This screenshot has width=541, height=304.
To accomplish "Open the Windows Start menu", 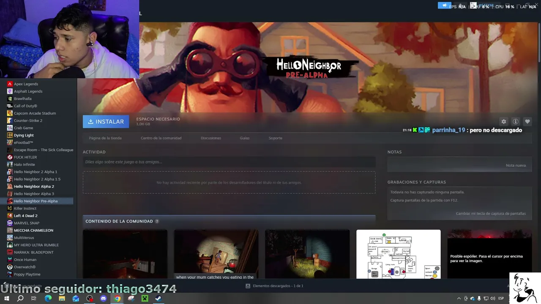I will (x=7, y=299).
